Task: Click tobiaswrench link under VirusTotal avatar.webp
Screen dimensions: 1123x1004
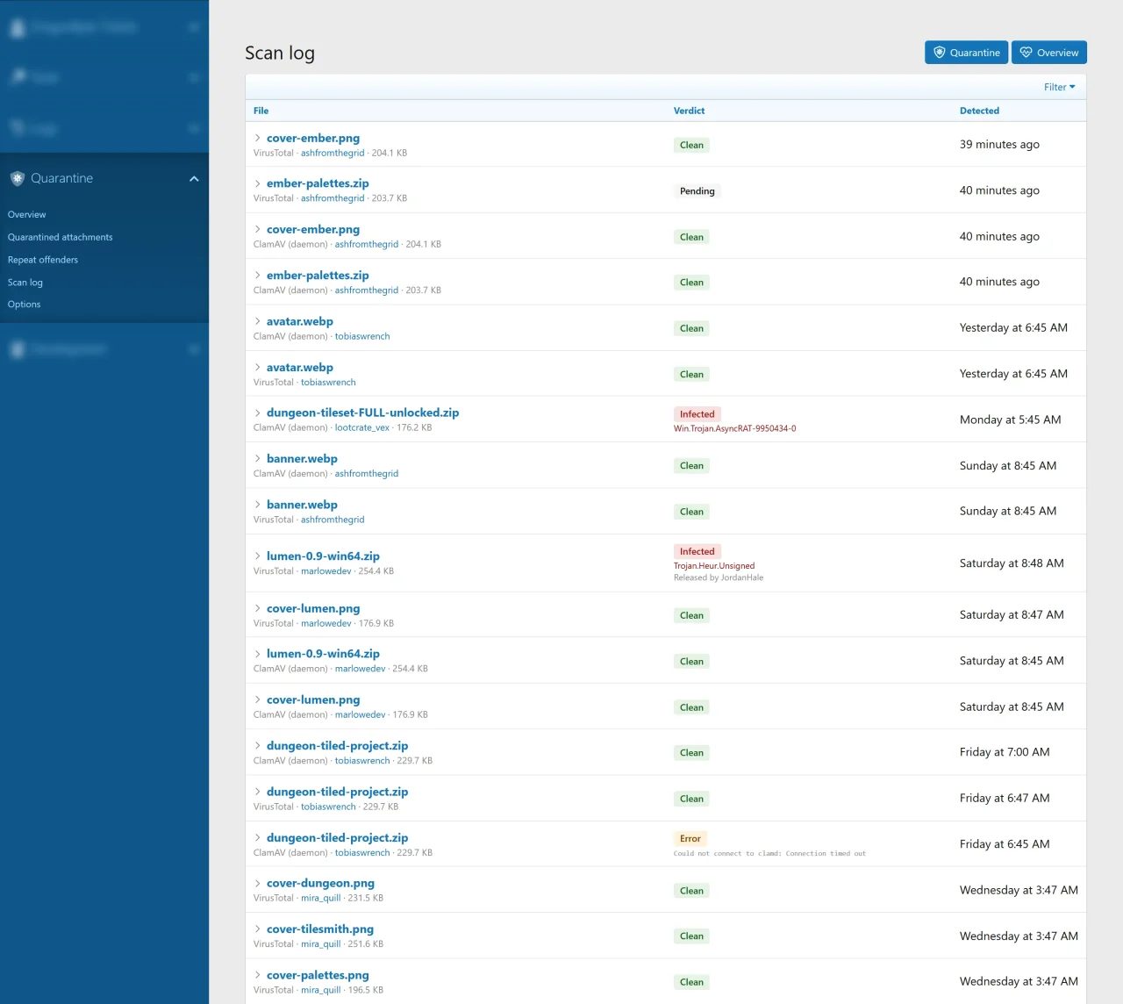Action: point(328,383)
